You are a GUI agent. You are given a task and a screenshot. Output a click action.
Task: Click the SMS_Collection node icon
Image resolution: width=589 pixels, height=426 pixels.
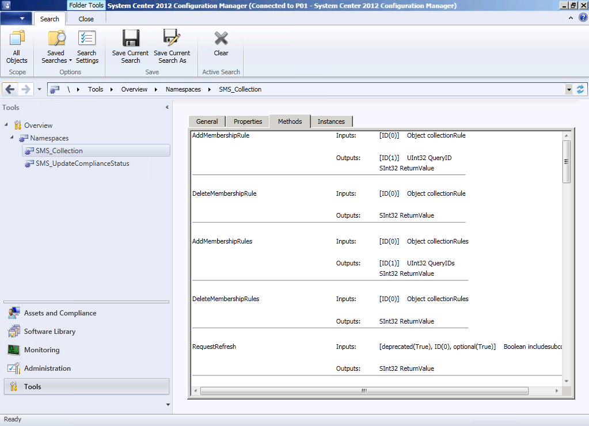(29, 151)
